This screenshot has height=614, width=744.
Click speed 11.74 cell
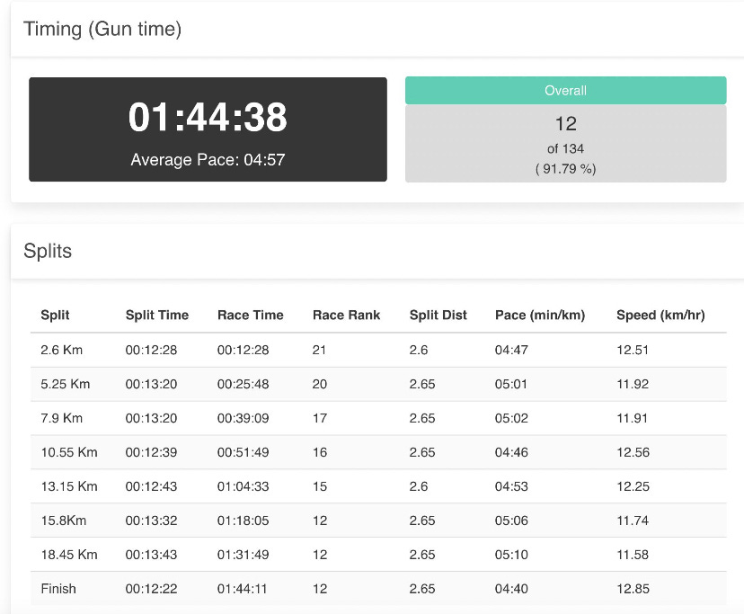(633, 521)
